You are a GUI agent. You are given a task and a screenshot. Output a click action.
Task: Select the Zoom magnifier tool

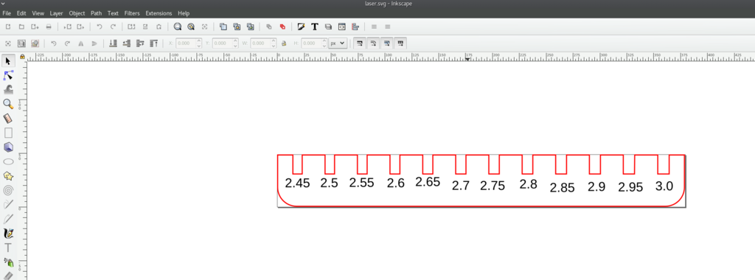point(8,104)
